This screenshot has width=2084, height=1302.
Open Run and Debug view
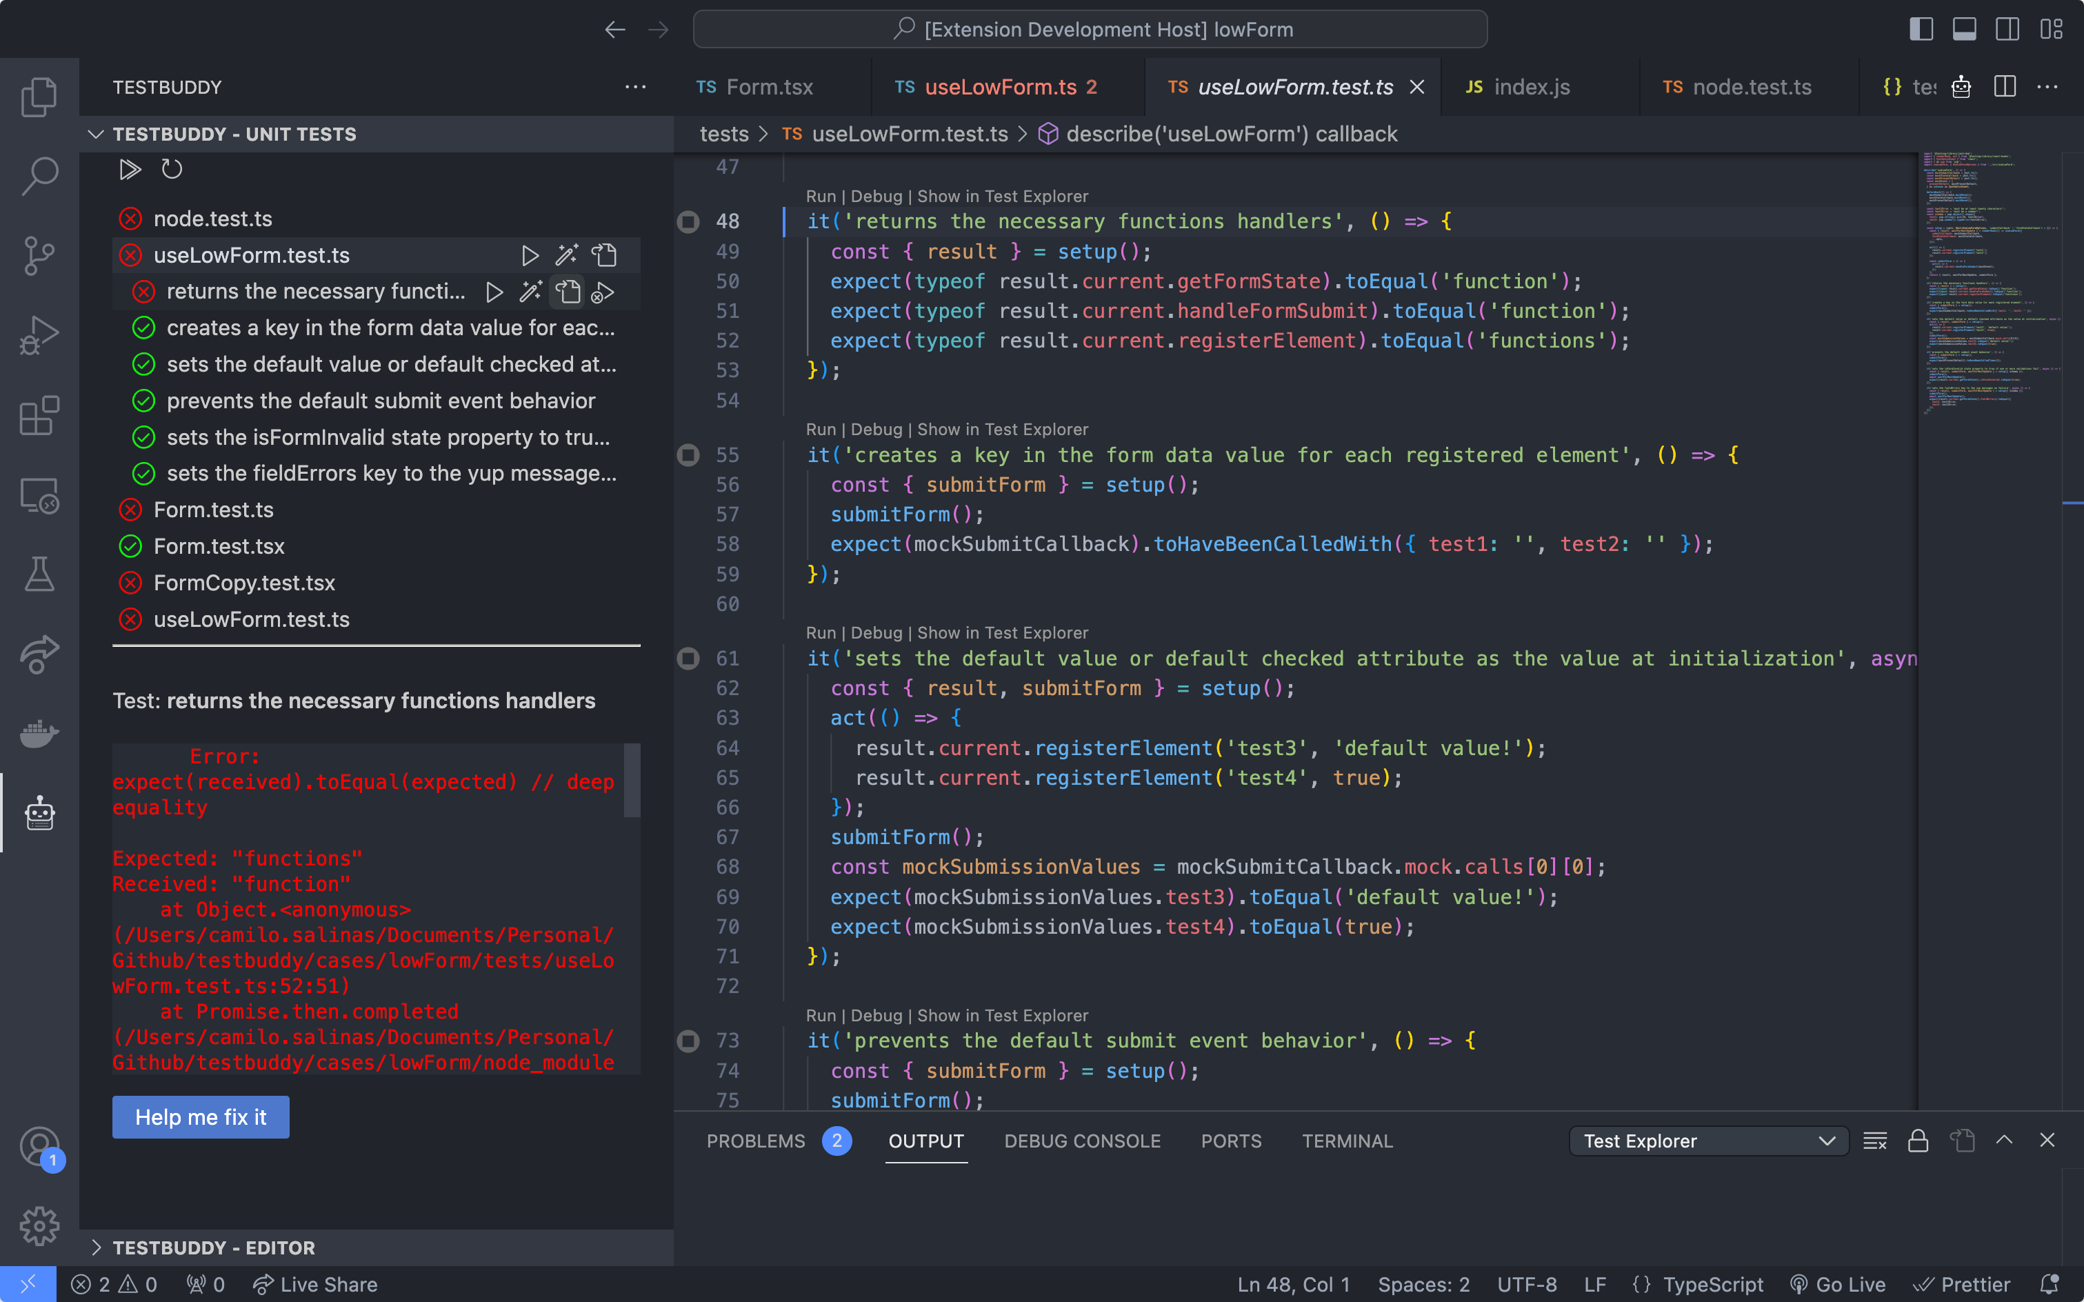point(39,336)
